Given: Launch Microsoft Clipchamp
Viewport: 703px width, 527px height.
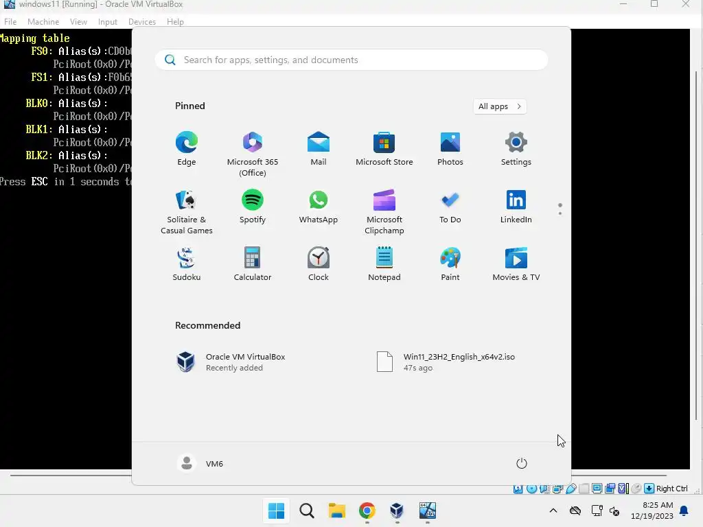Looking at the screenshot, I should [x=384, y=212].
